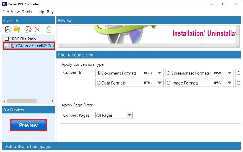Toggle the PDF File Path header checkbox
This screenshot has height=152, width=243.
click(7, 39)
